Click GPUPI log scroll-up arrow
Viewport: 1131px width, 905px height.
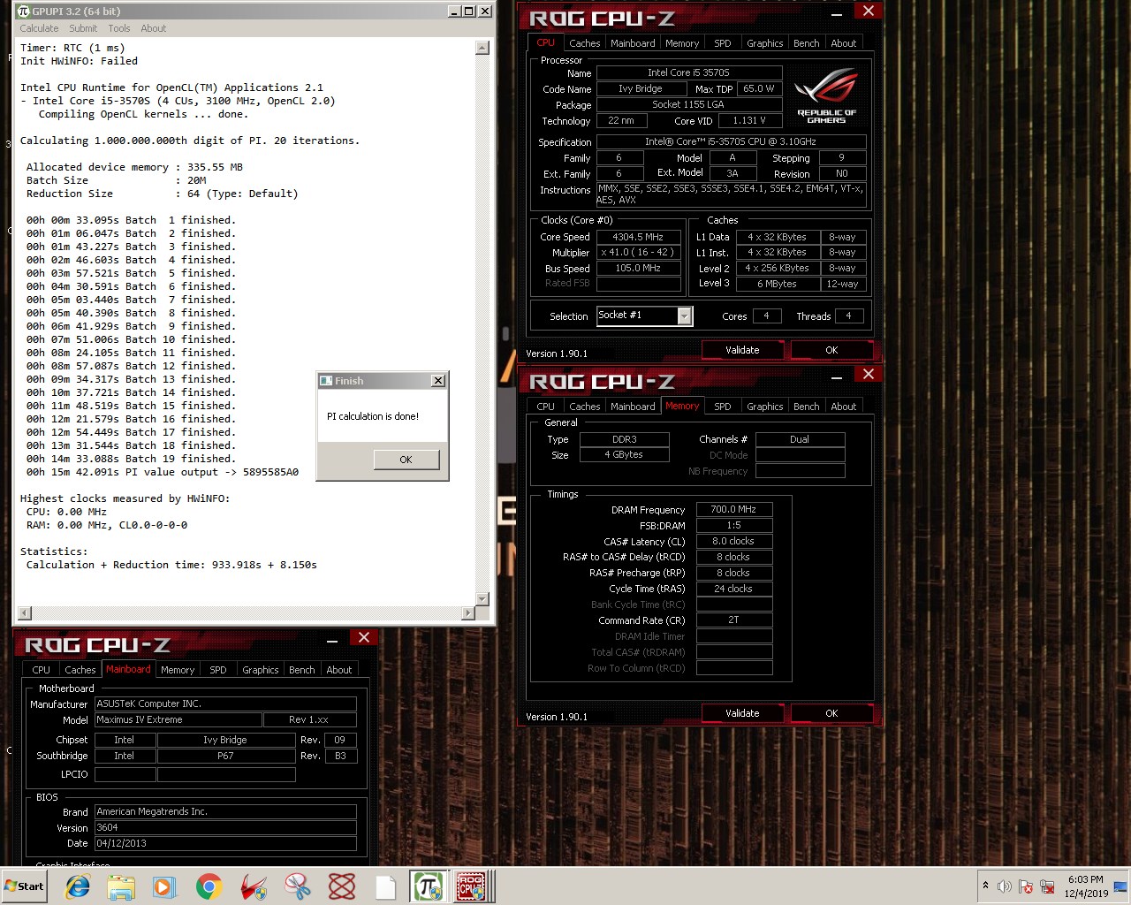[482, 48]
